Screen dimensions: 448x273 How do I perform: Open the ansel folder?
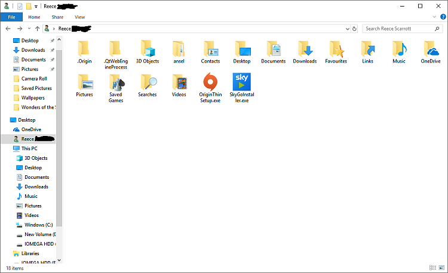[x=179, y=52]
